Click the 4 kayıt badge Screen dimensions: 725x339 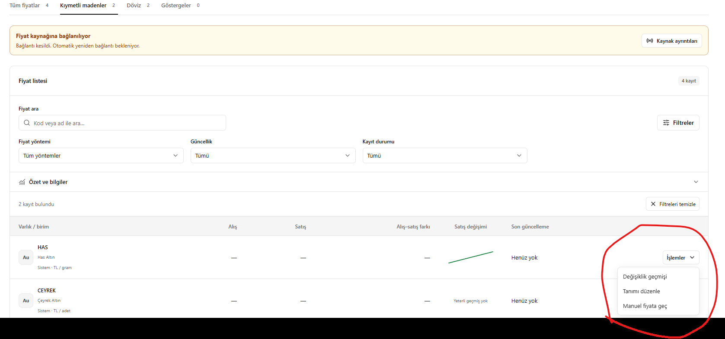point(689,81)
